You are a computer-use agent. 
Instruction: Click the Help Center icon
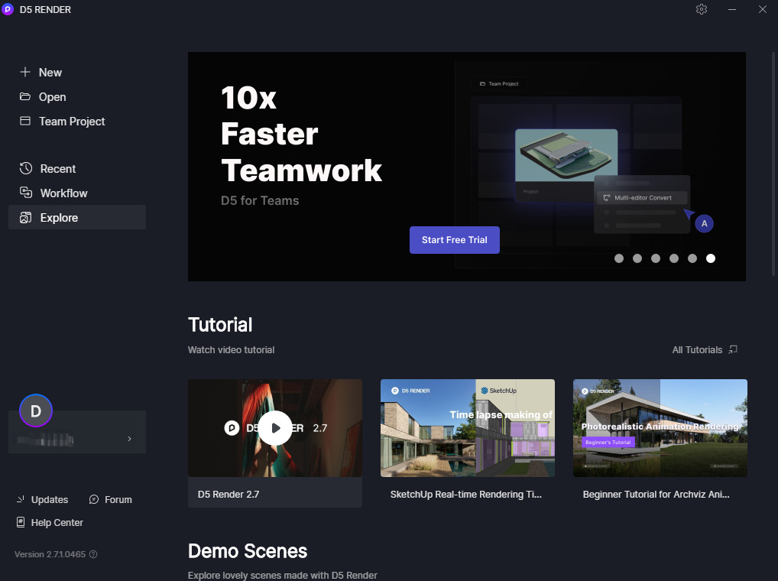pos(21,522)
